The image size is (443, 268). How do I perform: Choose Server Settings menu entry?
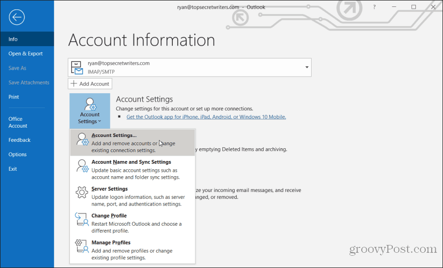click(x=132, y=196)
